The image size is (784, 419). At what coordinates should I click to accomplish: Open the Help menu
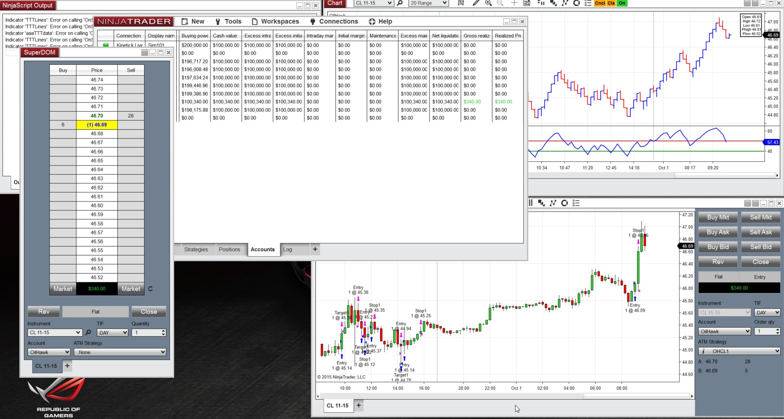point(380,21)
